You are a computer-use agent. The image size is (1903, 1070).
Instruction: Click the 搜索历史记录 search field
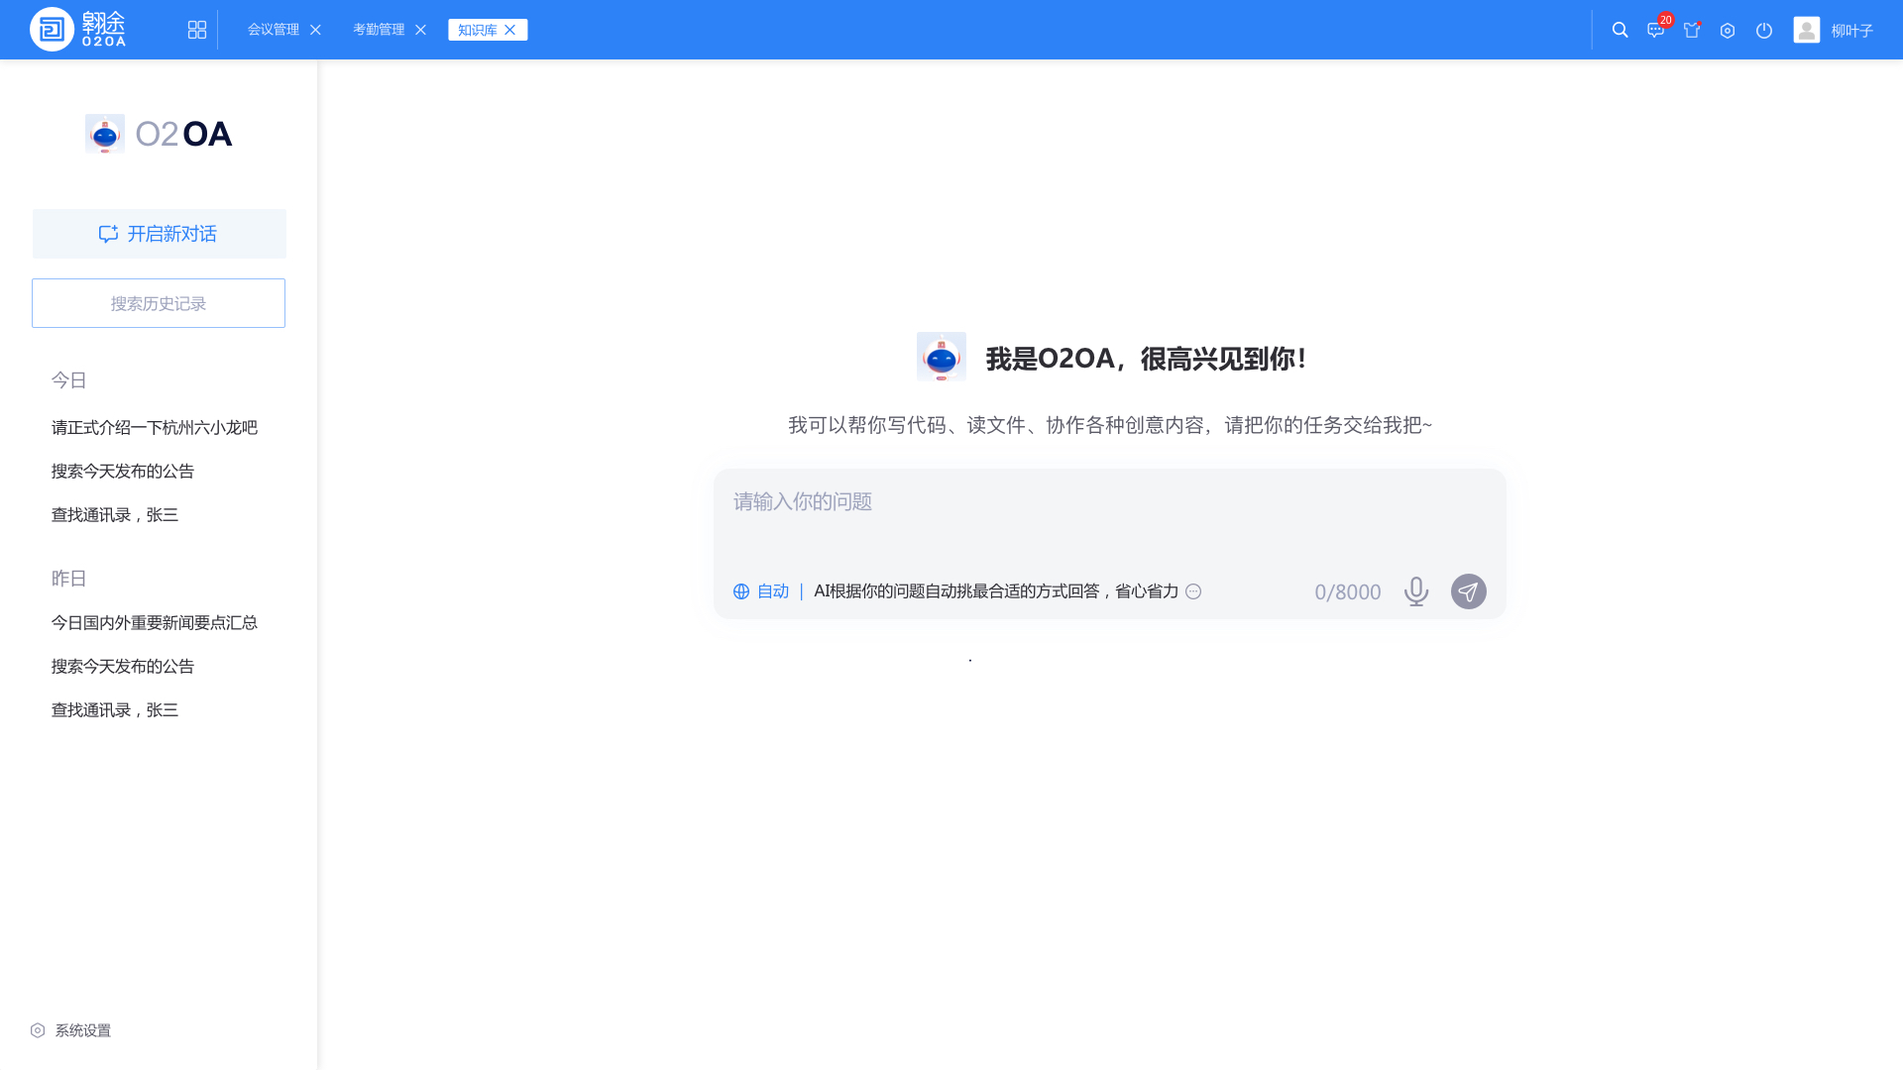pyautogui.click(x=158, y=303)
